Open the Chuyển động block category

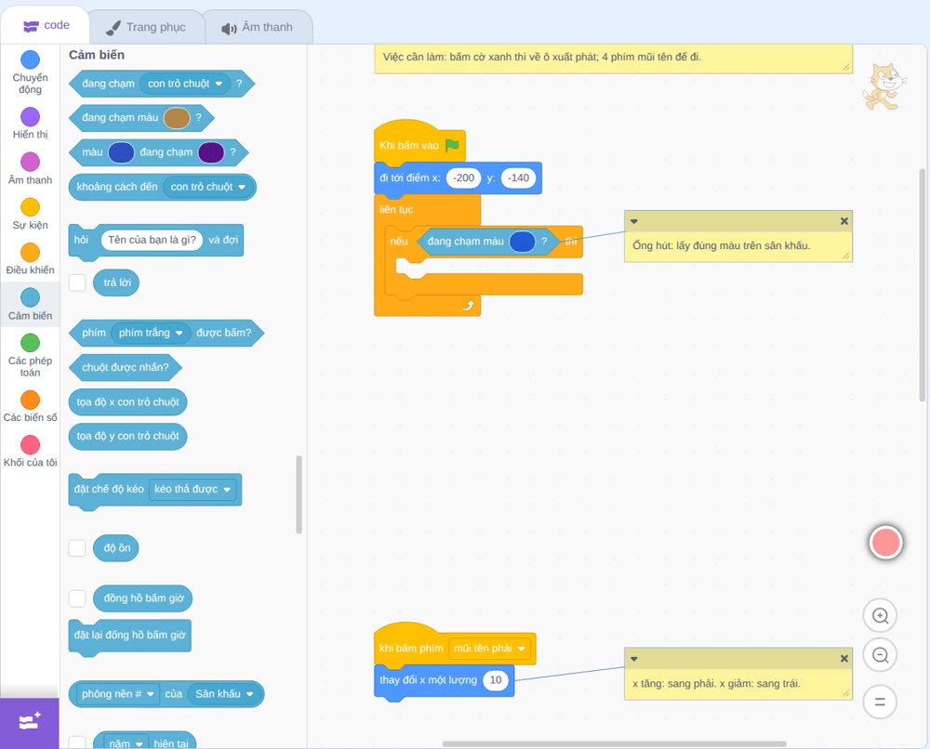point(30,72)
